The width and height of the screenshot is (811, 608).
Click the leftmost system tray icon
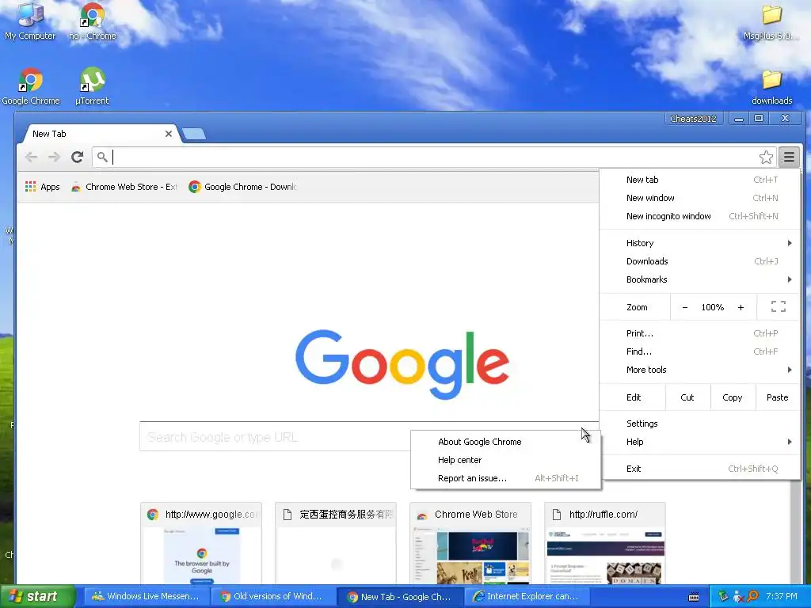(723, 596)
